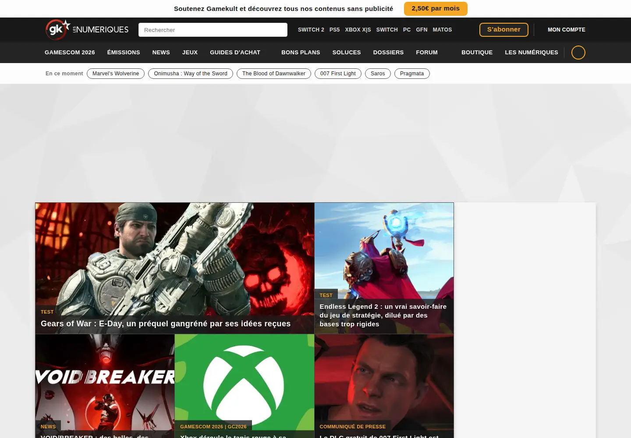The image size is (631, 438).
Task: Go to the PC platform page
Action: [x=407, y=30]
